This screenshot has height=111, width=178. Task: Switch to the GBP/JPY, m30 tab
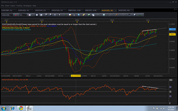[92, 11]
